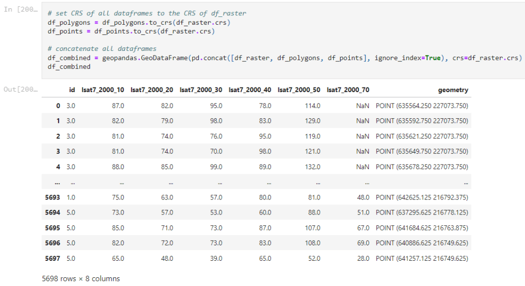Click the geometry value POINT (635621.250 227073.750)
Screen dimensions: 525x286
(422, 136)
